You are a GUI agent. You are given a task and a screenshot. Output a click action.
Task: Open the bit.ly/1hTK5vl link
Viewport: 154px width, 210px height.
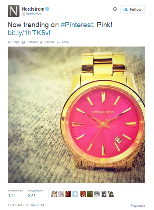click(29, 33)
